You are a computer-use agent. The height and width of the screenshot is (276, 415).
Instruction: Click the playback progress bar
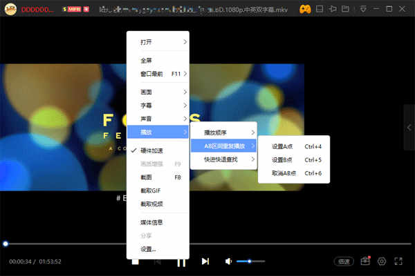[207, 244]
